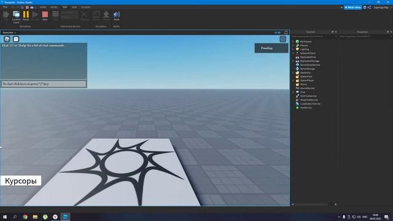The width and height of the screenshot is (393, 221).
Task: Open the viewport more-options button
Action: 282,39
